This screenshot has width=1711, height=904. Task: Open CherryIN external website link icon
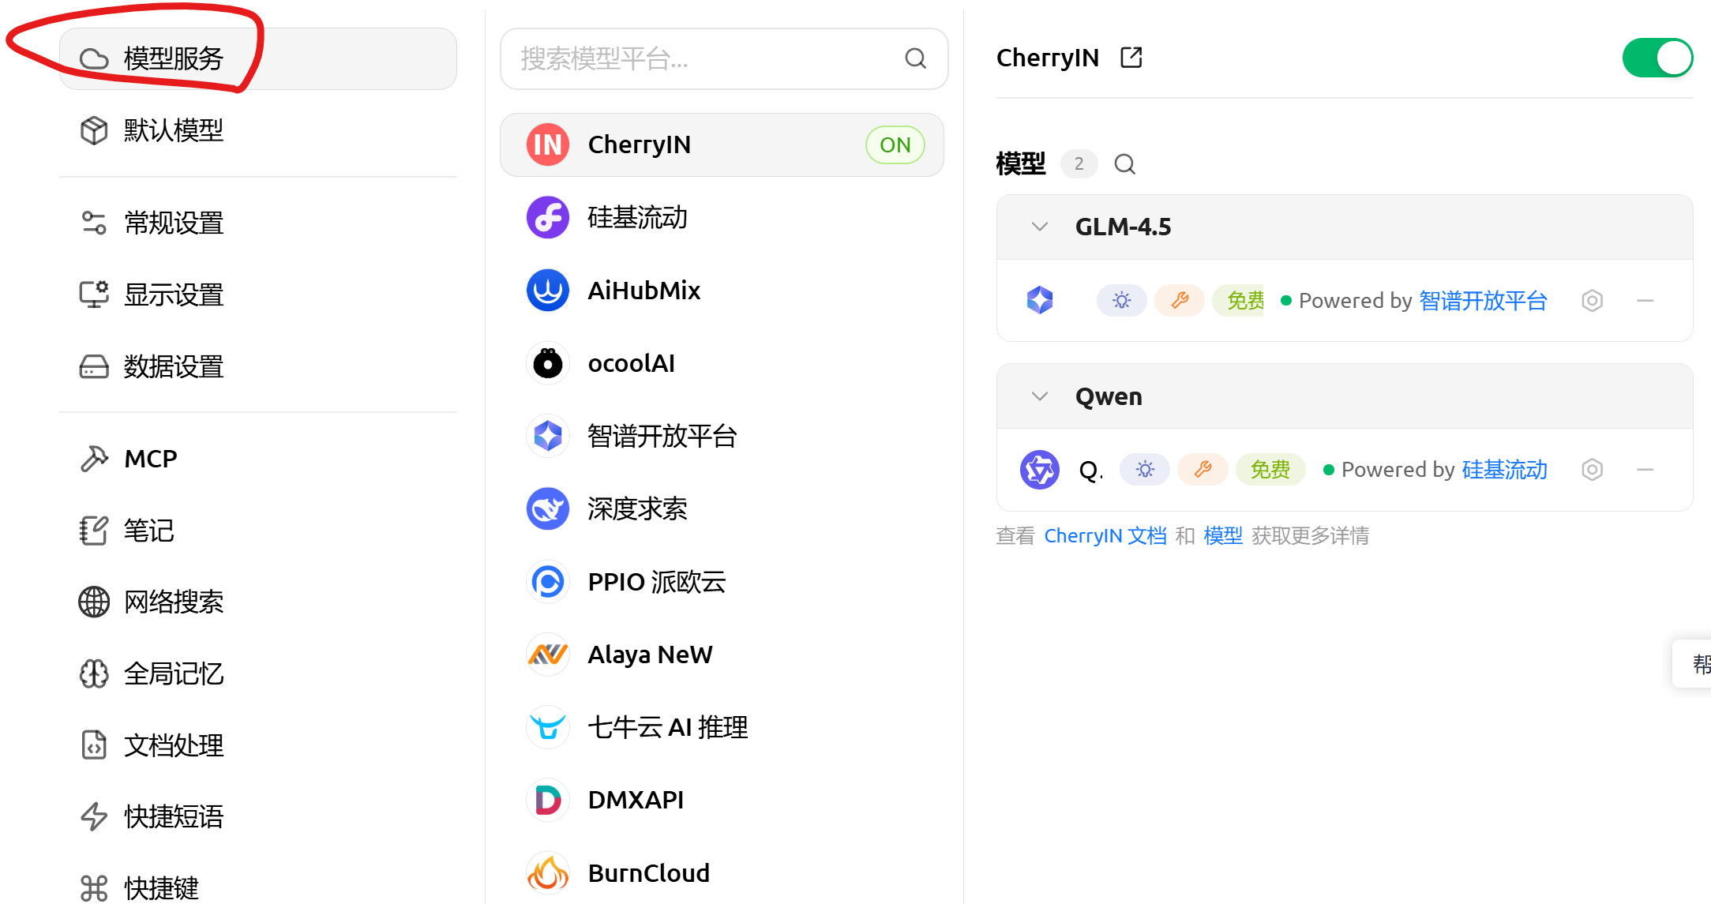pyautogui.click(x=1131, y=58)
